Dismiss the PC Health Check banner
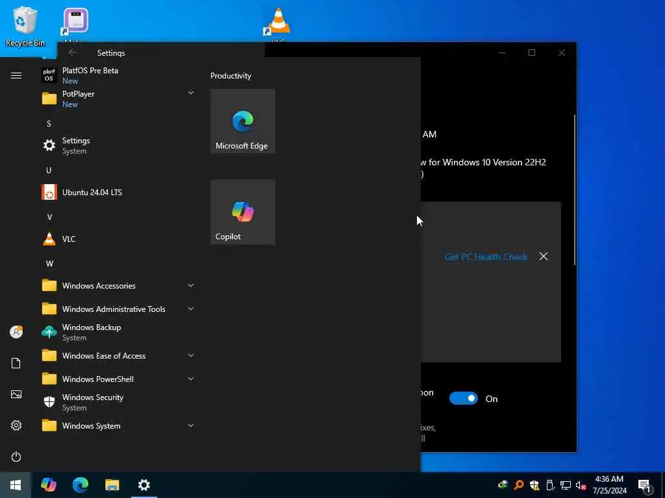665x498 pixels. [544, 256]
